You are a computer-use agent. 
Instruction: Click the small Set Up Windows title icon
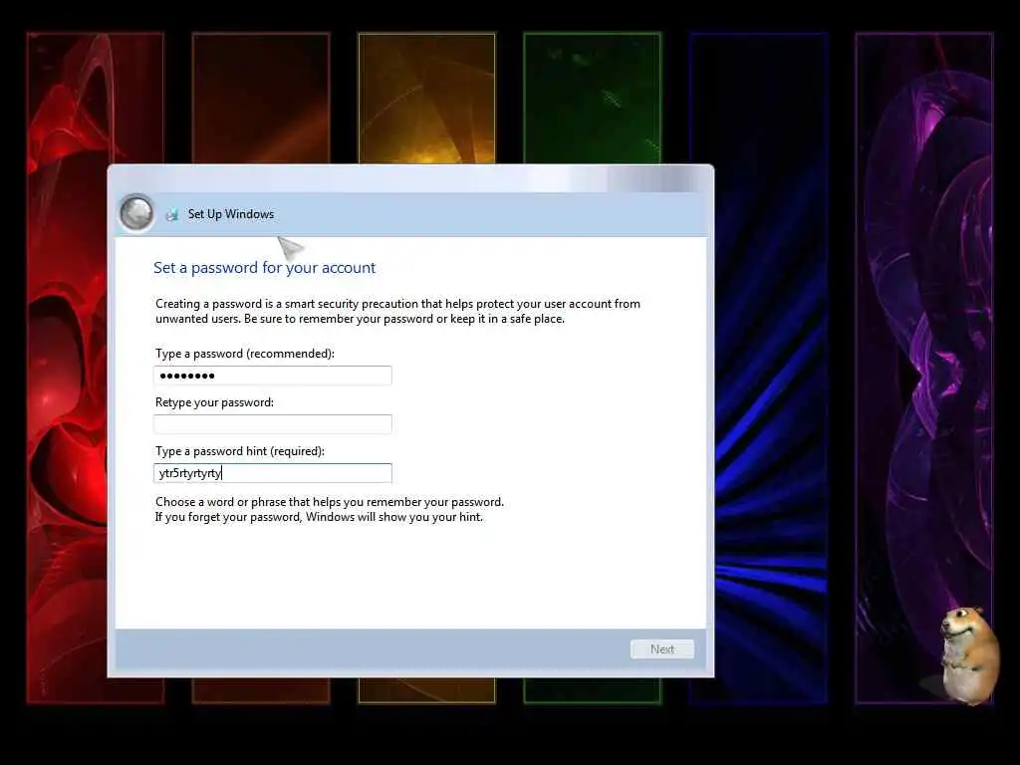point(171,214)
